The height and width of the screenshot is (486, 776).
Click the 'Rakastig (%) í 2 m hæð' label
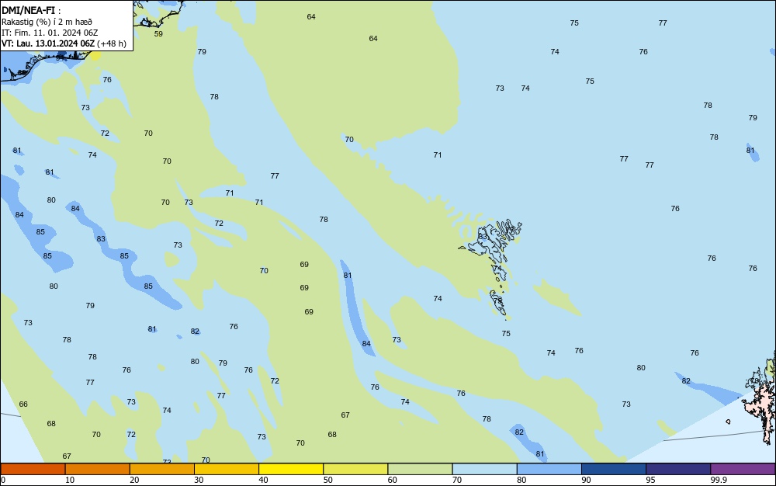coord(47,22)
